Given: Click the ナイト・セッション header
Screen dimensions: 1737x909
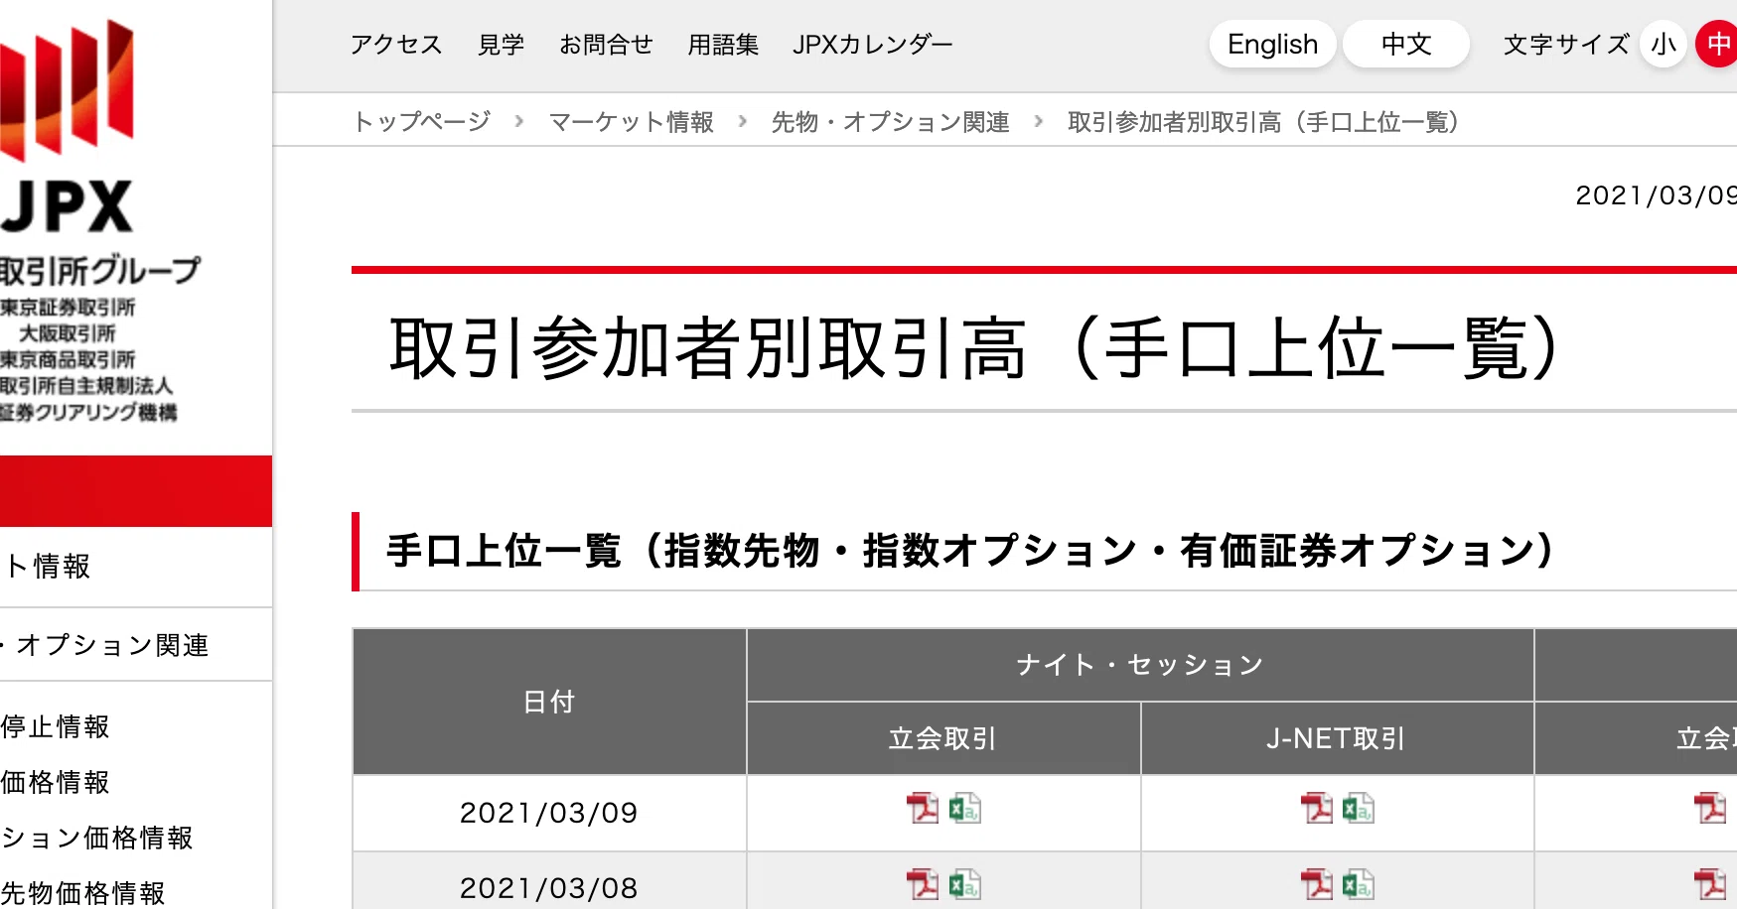Looking at the screenshot, I should tap(1140, 665).
